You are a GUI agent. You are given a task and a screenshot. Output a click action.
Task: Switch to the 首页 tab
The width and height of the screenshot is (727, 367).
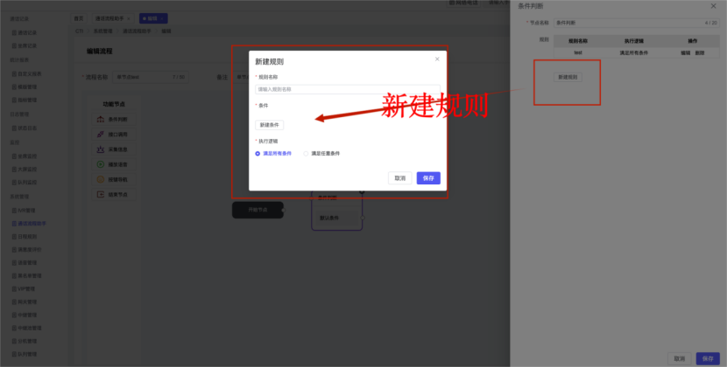point(79,17)
